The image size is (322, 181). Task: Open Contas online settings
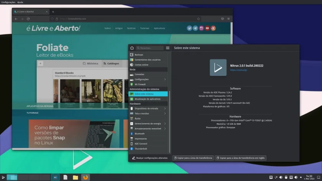tap(148, 65)
